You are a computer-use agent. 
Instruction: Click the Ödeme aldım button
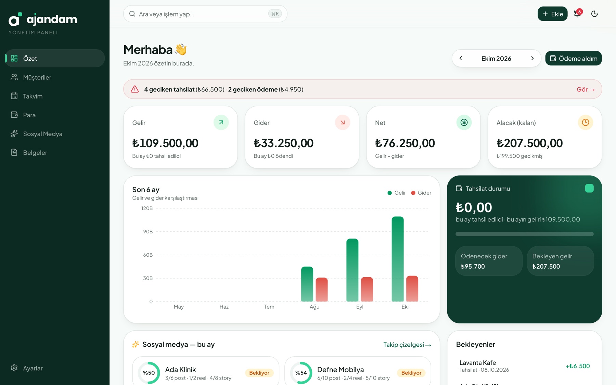tap(574, 58)
